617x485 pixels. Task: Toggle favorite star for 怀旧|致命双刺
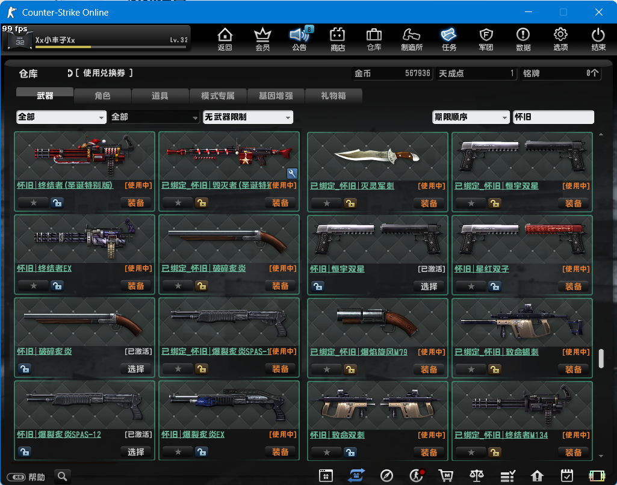point(327,452)
